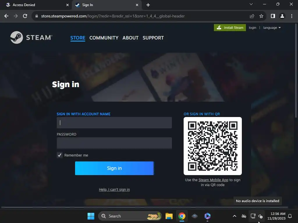Open the language dropdown
298x223 pixels.
click(272, 28)
